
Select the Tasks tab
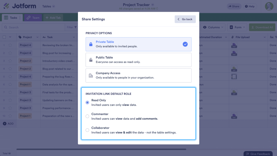(12, 18)
